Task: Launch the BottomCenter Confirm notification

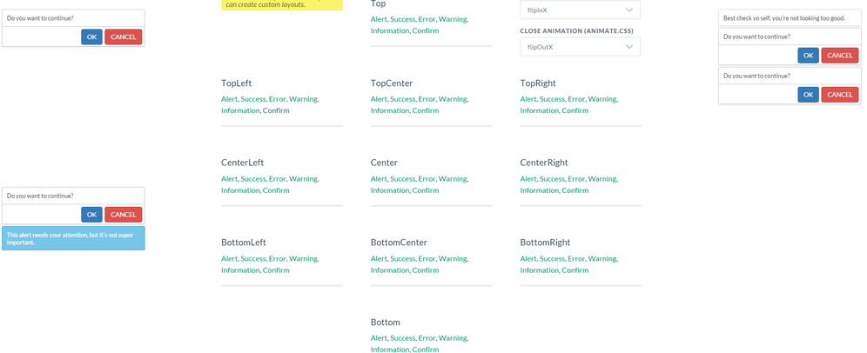Action: tap(425, 270)
